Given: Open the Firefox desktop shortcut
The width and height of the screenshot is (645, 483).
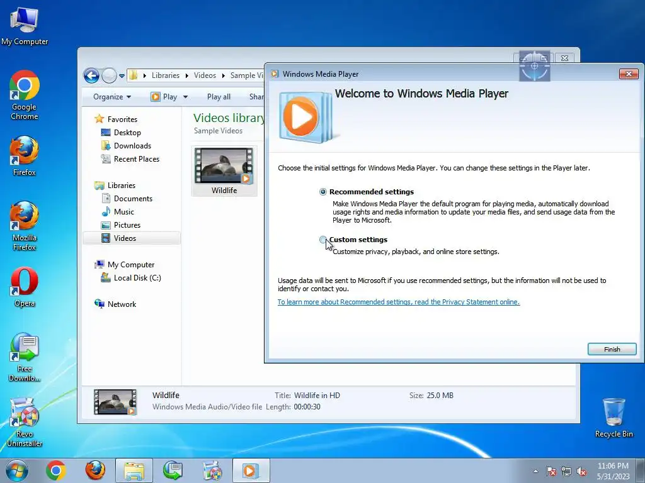Looking at the screenshot, I should 25,156.
